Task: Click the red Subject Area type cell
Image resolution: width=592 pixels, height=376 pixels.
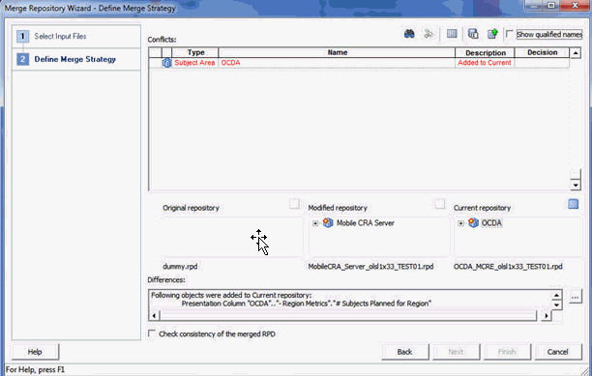Action: (194, 63)
